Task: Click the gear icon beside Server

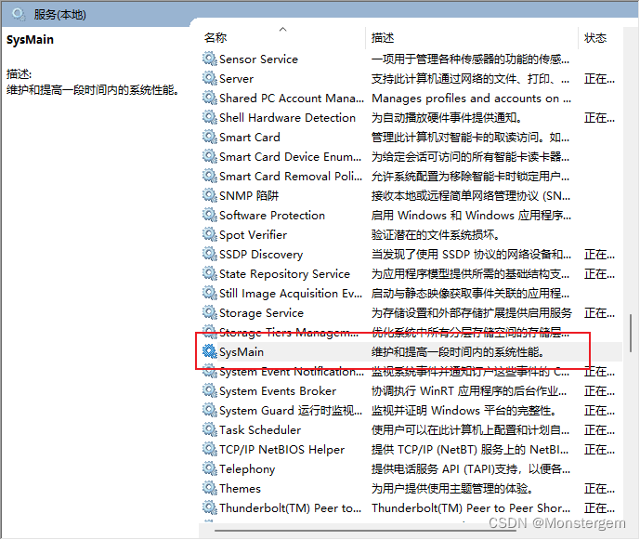Action: pyautogui.click(x=209, y=78)
